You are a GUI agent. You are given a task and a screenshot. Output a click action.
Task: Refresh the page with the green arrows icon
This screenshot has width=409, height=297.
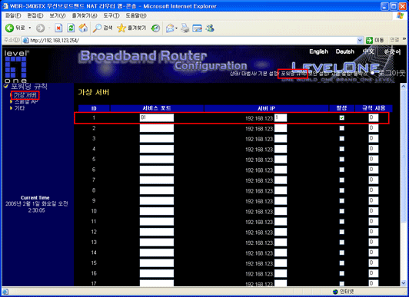(x=71, y=28)
